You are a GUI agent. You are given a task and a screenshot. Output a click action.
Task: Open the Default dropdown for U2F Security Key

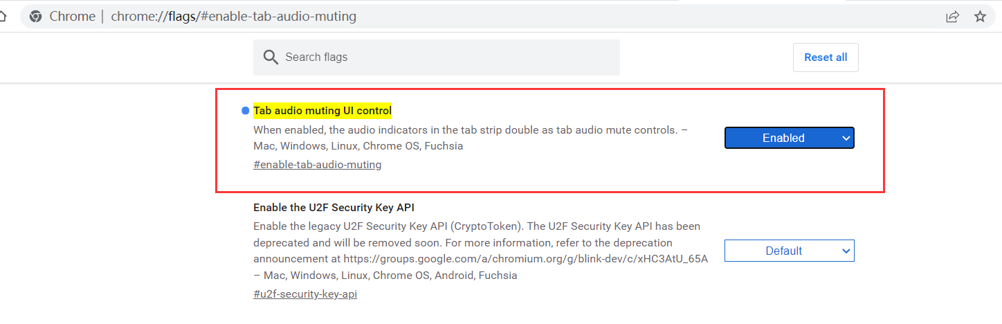tap(783, 251)
